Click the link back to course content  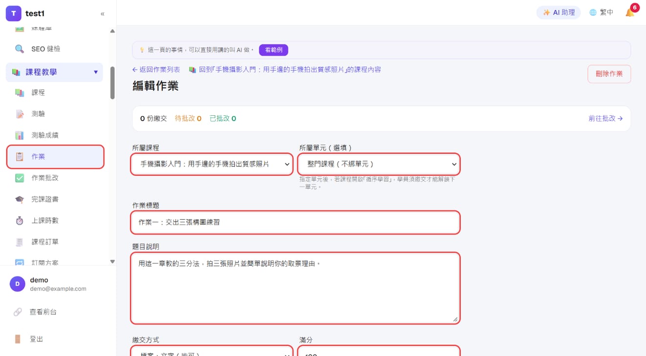285,70
